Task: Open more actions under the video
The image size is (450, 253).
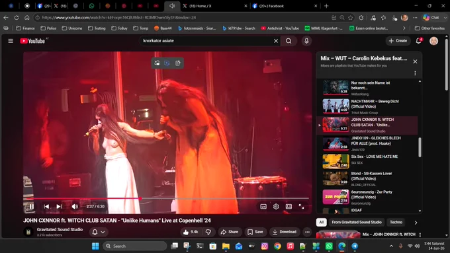Action: pos(307,232)
